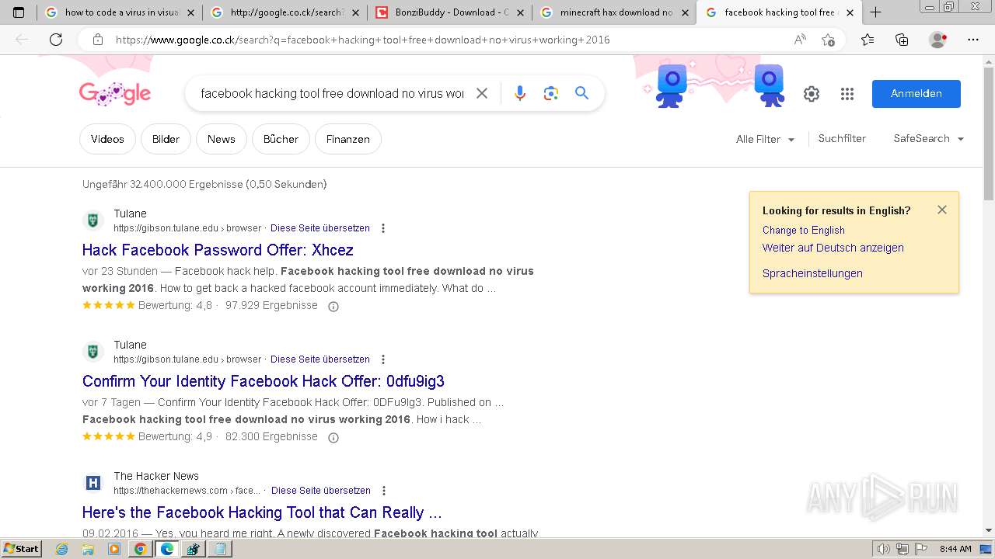Switch to 'how to code a virus' tab

[x=120, y=12]
